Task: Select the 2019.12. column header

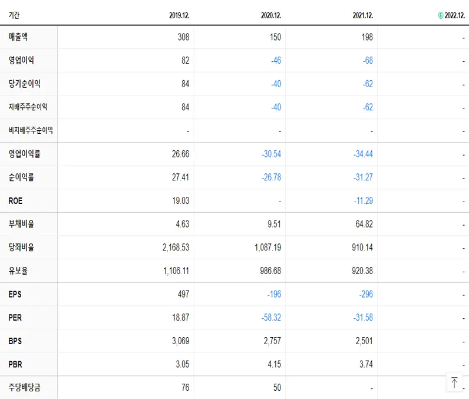Action: pos(179,15)
